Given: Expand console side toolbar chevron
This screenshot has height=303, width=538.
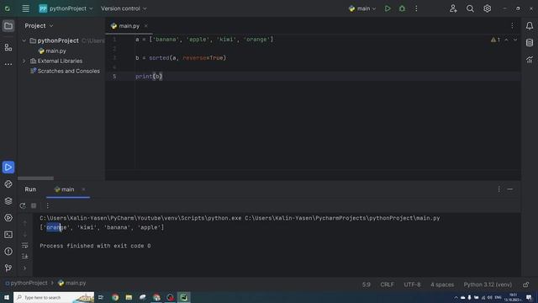Looking at the screenshot, I should click(24, 268).
